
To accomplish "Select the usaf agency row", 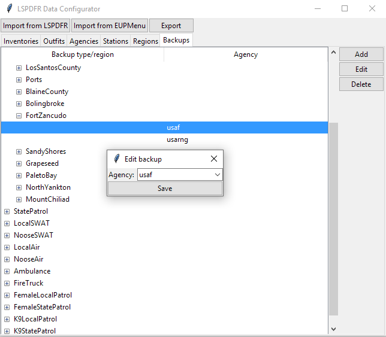I will coord(164,127).
